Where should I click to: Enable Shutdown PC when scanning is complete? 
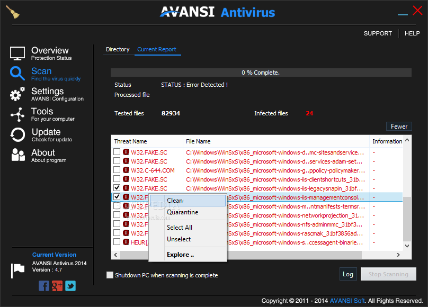point(110,275)
